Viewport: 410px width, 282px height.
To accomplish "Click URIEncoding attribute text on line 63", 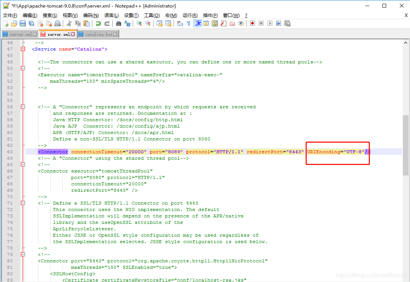I will 336,152.
